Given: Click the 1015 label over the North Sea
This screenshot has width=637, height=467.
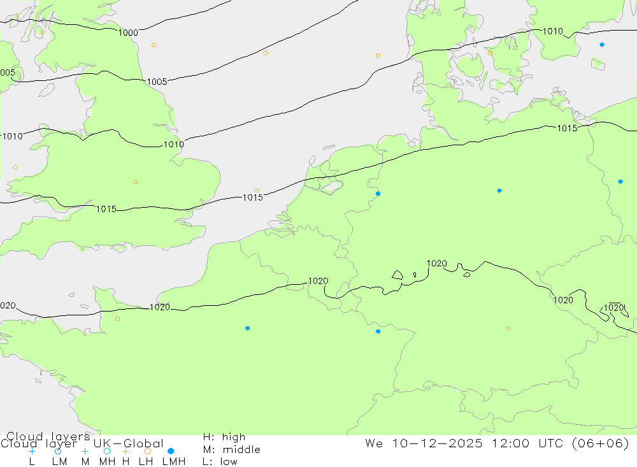Looking at the screenshot, I should coord(253,198).
